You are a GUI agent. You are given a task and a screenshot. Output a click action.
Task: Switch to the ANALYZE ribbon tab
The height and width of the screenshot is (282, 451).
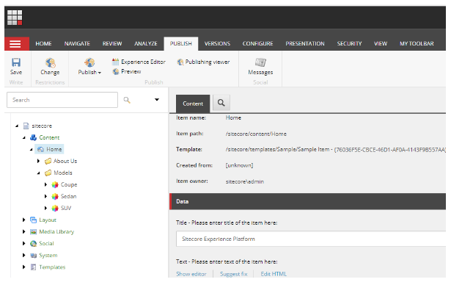coord(146,44)
